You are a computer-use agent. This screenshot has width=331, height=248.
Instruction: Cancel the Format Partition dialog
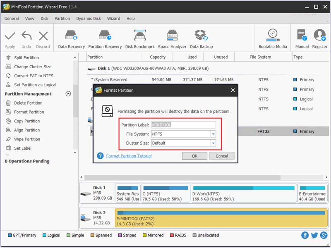tap(222, 156)
